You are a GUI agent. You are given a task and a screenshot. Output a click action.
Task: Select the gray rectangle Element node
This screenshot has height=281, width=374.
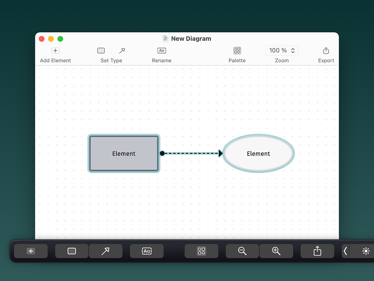[x=124, y=154]
